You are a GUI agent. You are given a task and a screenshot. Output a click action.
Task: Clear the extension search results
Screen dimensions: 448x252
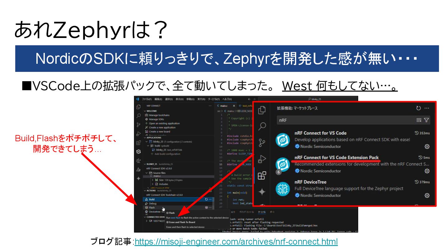[x=419, y=120]
